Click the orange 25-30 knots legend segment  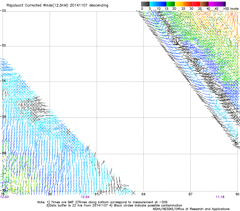coord(187,4)
